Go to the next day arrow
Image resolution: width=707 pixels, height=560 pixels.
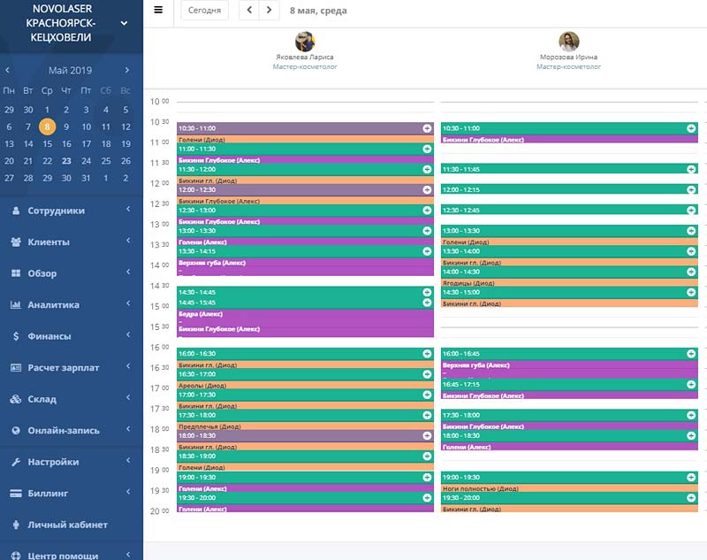click(269, 11)
